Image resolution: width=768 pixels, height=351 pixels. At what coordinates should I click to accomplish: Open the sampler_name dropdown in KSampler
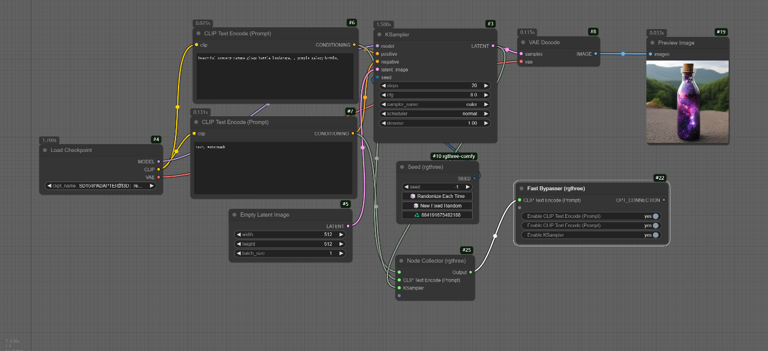[435, 104]
